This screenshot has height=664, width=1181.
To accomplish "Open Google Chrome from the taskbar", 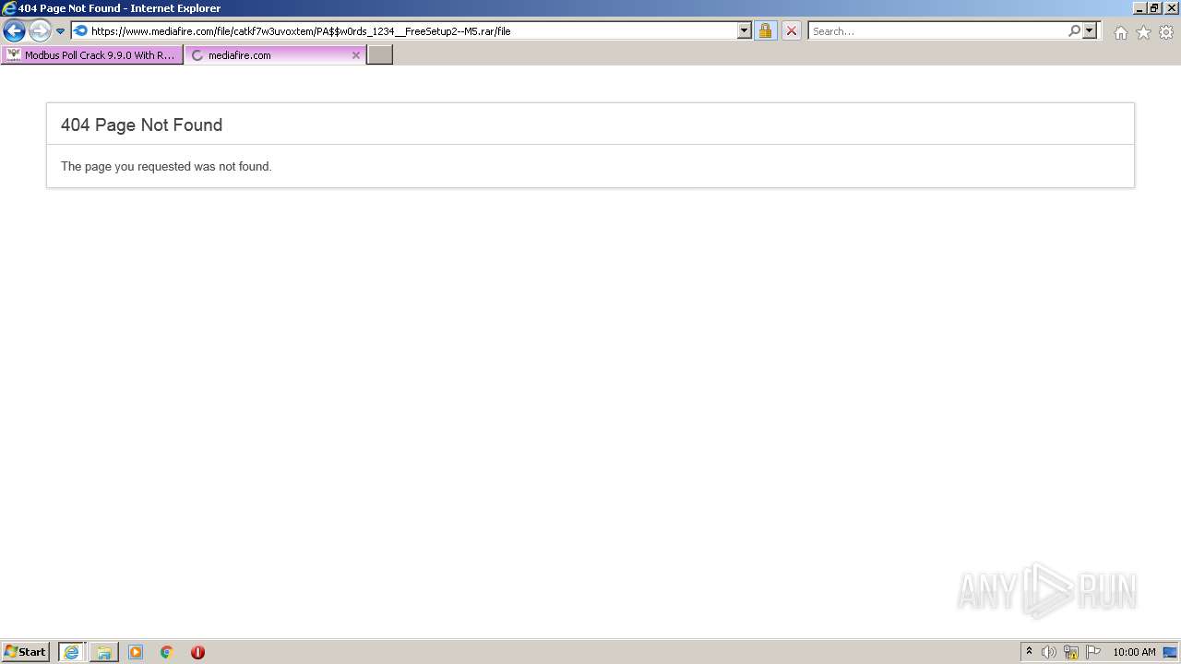I will pyautogui.click(x=167, y=652).
